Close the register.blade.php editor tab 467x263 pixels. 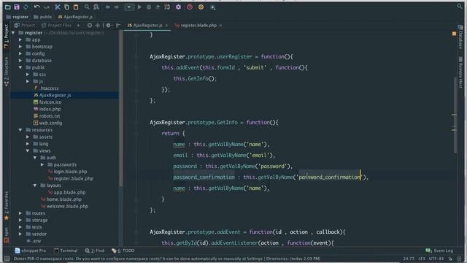tap(220, 26)
